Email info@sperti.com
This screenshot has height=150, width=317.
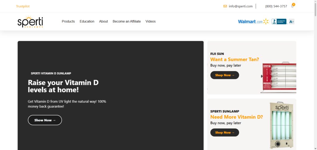[x=241, y=6]
